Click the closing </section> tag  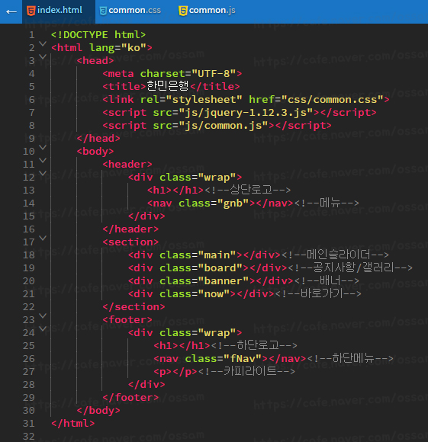134,307
